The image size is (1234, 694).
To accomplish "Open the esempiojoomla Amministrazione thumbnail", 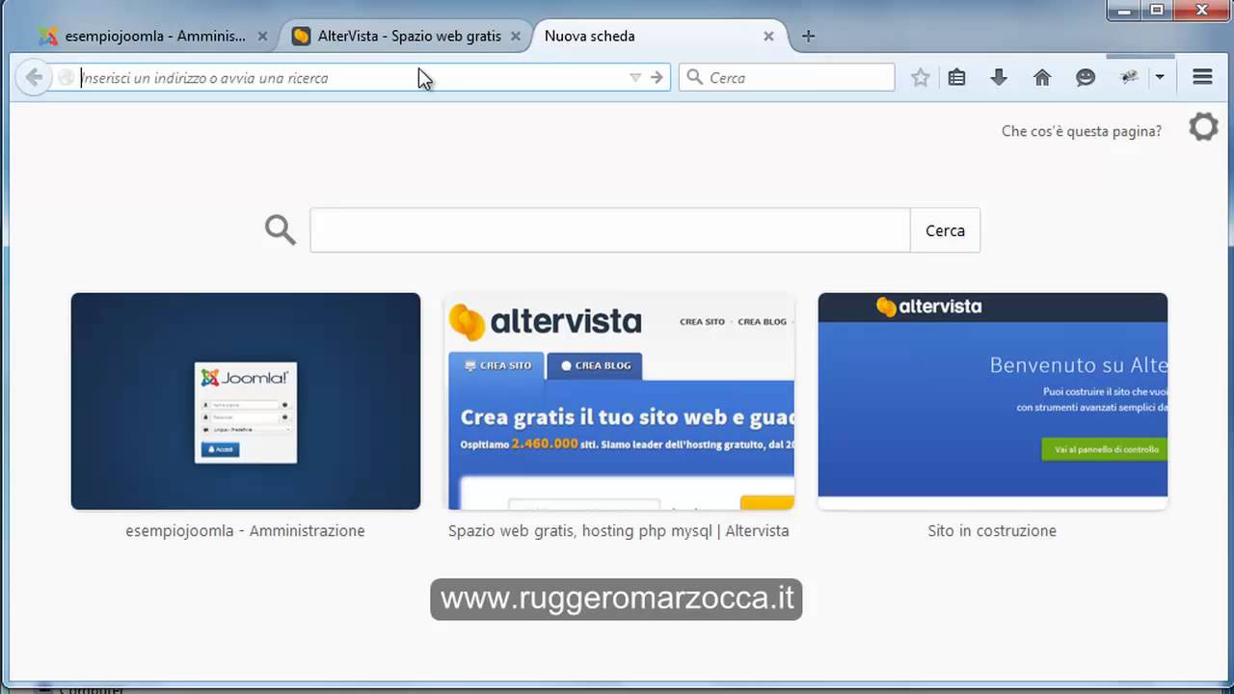I will (246, 401).
